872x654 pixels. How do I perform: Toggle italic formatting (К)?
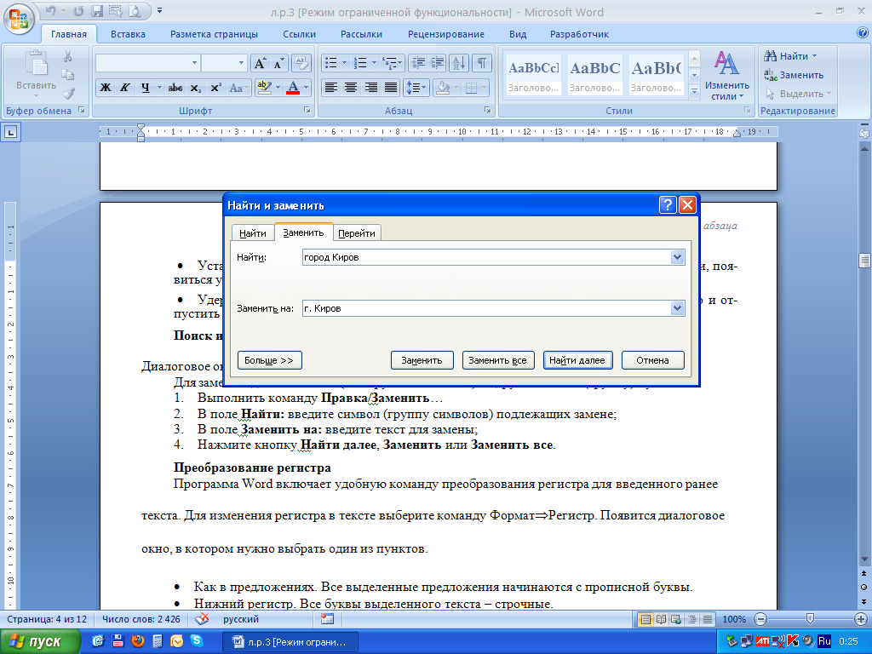(x=125, y=88)
